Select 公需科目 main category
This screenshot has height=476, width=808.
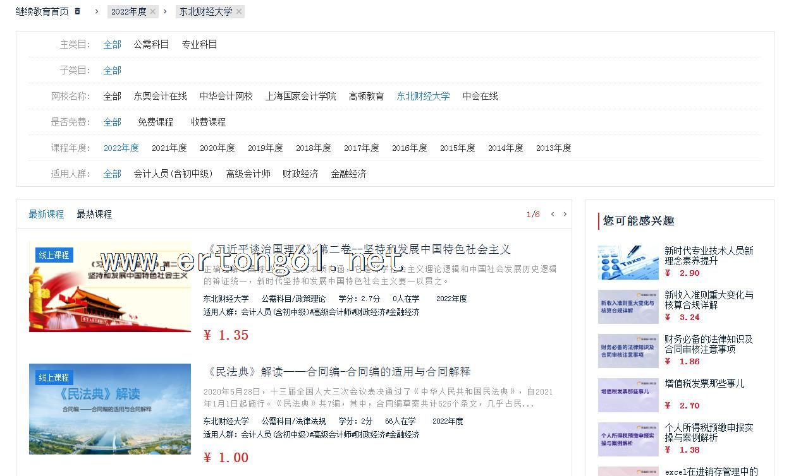[x=151, y=44]
